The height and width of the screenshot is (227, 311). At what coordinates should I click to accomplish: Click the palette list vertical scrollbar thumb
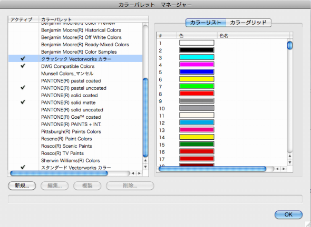(145, 118)
